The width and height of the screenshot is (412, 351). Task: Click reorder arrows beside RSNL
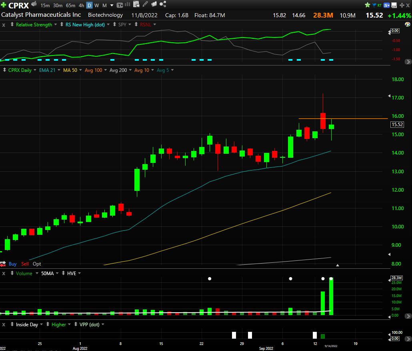tap(136, 24)
